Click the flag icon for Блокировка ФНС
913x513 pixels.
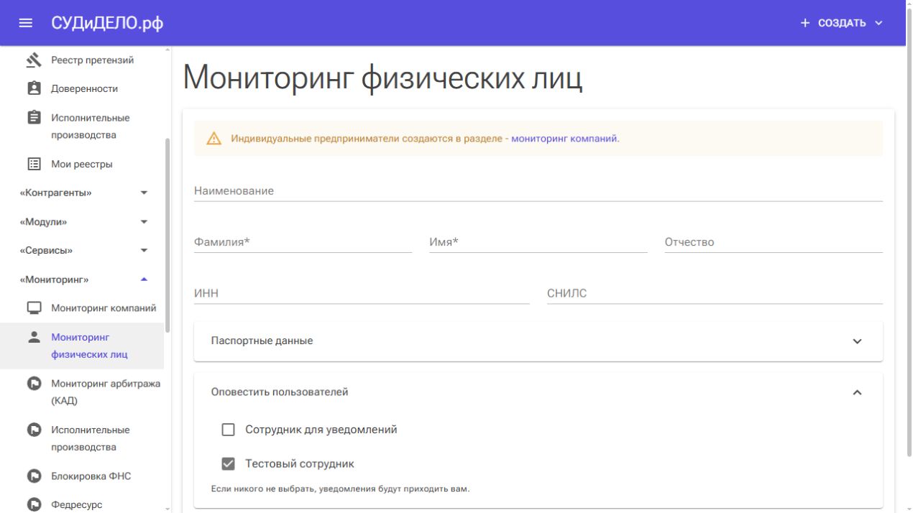34,476
